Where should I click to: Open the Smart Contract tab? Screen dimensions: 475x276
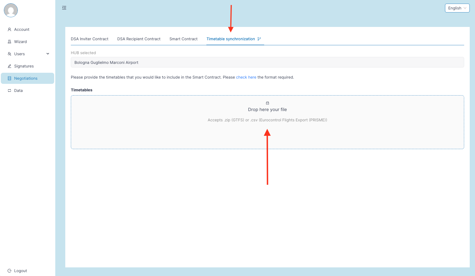[183, 39]
